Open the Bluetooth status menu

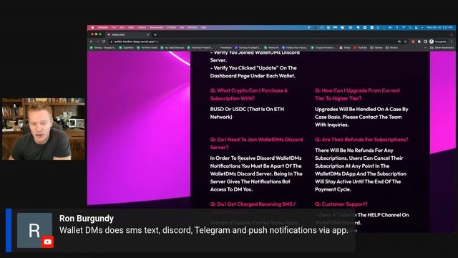point(397,27)
